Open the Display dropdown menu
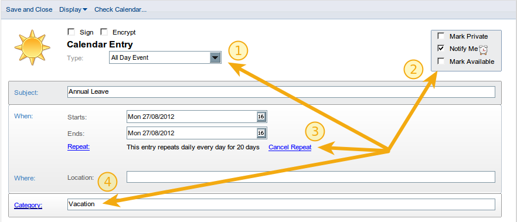Image resolution: width=517 pixels, height=222 pixels. pyautogui.click(x=73, y=9)
